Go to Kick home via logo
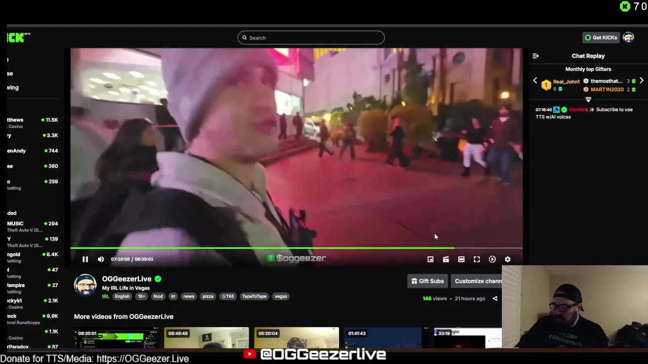Image resolution: width=648 pixels, height=364 pixels. pos(18,37)
